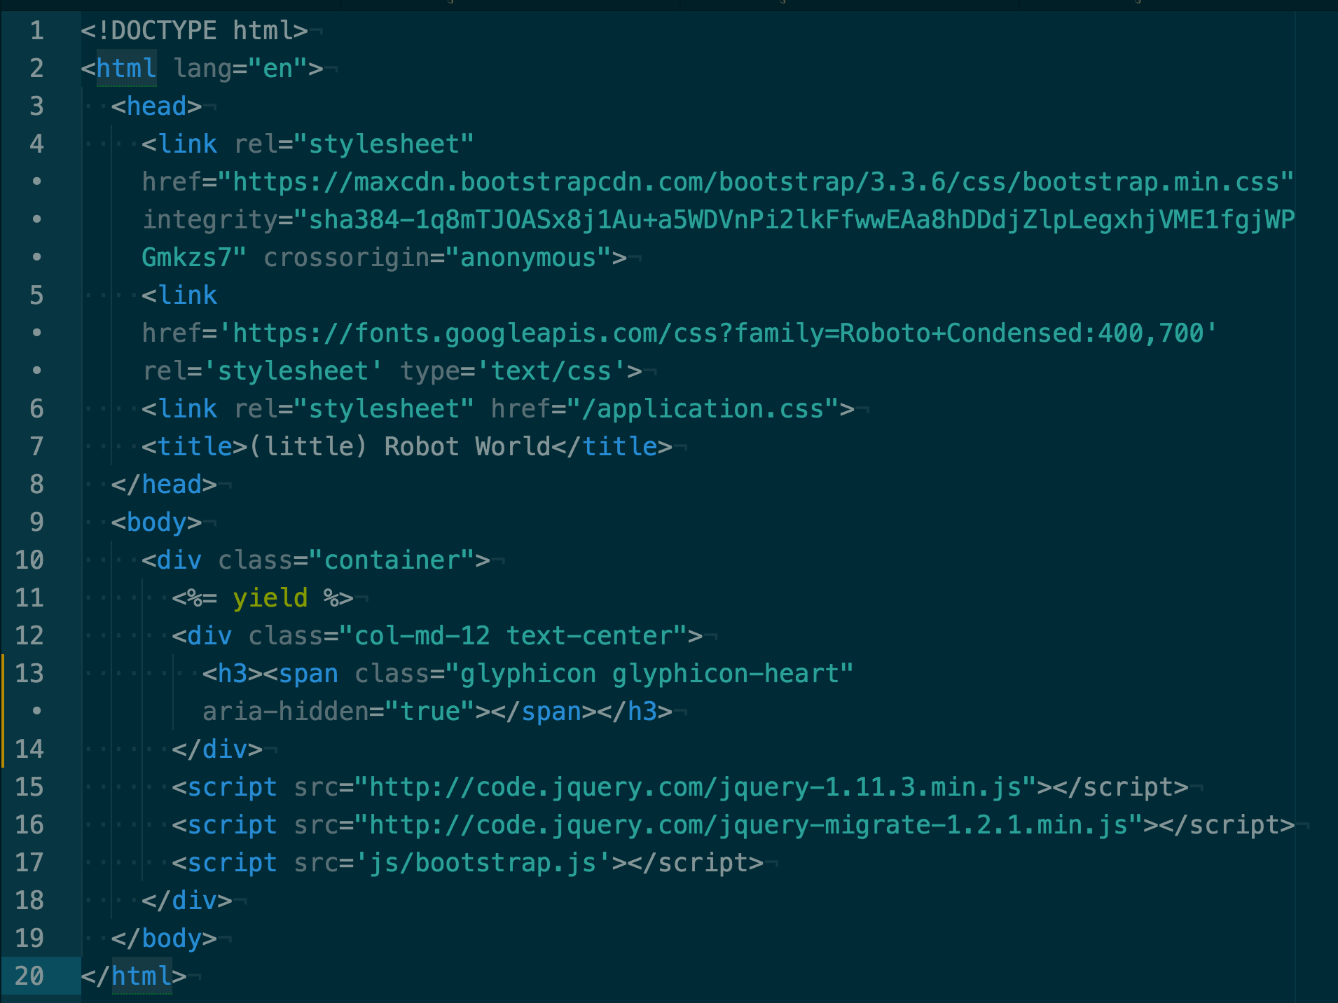Click the opening <head> tag
1338x1003 pixels.
click(x=156, y=106)
